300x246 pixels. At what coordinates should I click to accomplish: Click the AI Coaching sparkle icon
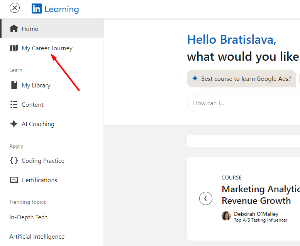click(14, 124)
